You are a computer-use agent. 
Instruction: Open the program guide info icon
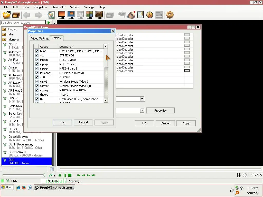pos(140,15)
